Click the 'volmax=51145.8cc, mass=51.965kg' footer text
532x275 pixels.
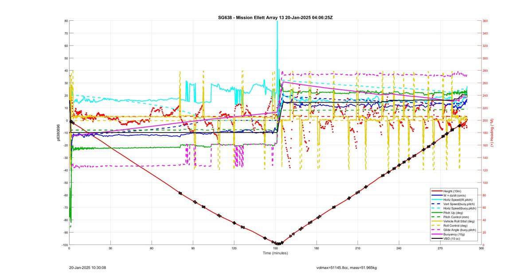(x=346, y=267)
